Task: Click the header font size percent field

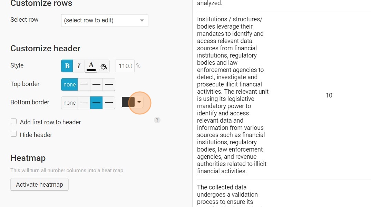Action: [125, 66]
